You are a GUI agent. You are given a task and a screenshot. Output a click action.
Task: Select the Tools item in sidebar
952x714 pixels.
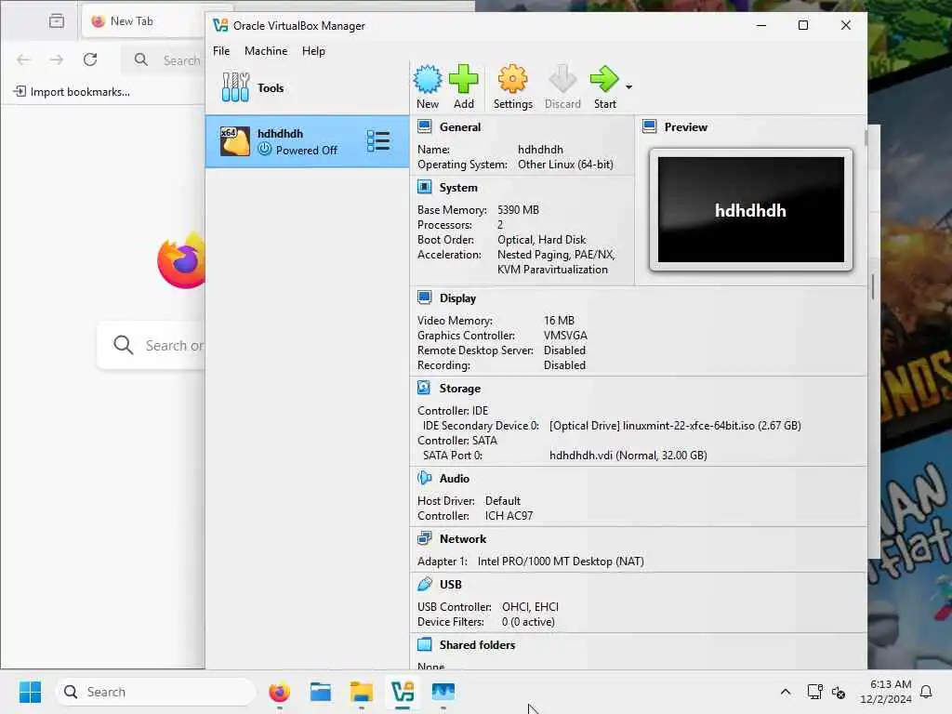307,88
